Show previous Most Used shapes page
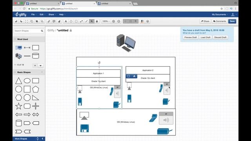The image size is (251, 141). click(x=35, y=65)
